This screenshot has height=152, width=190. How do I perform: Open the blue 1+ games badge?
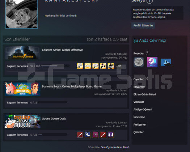(x=166, y=62)
